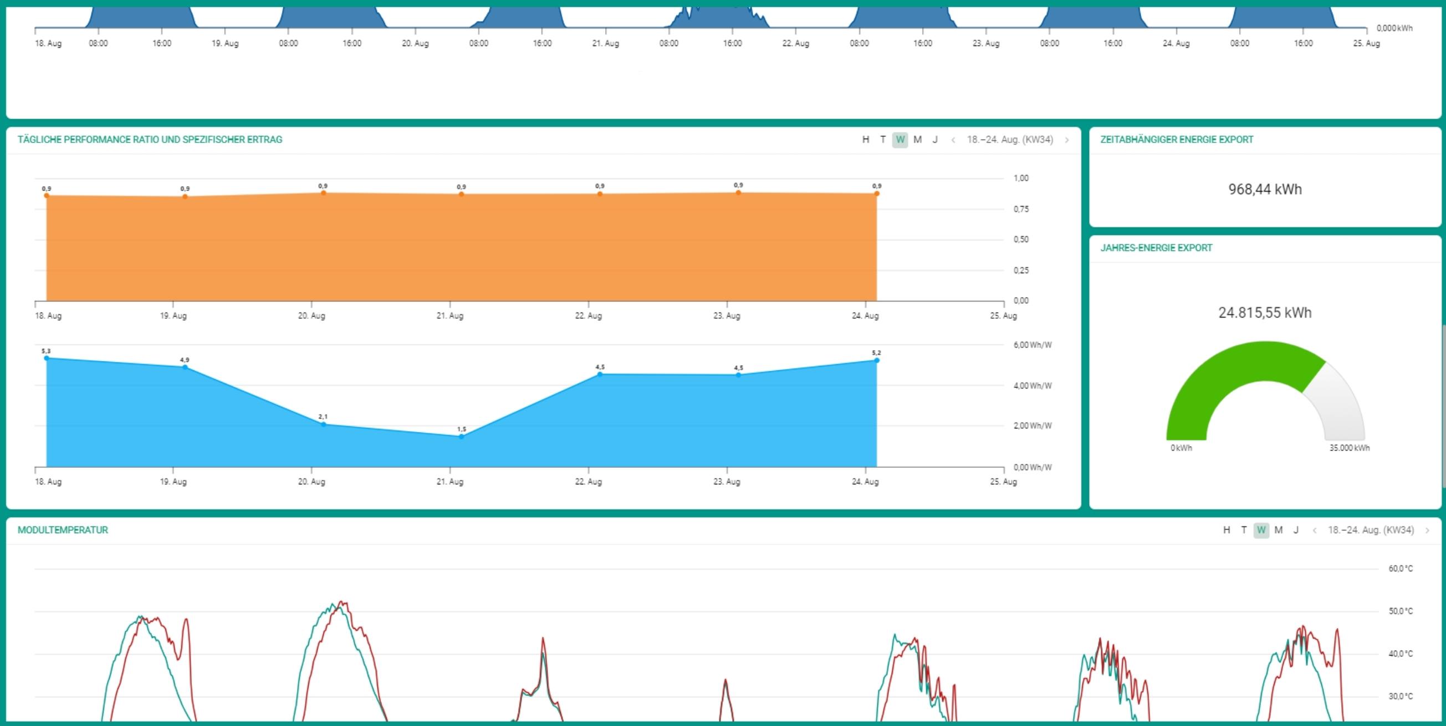This screenshot has height=726, width=1446.
Task: Select Jahr (J) view in Modultemperatur panel
Action: pyautogui.click(x=1296, y=529)
